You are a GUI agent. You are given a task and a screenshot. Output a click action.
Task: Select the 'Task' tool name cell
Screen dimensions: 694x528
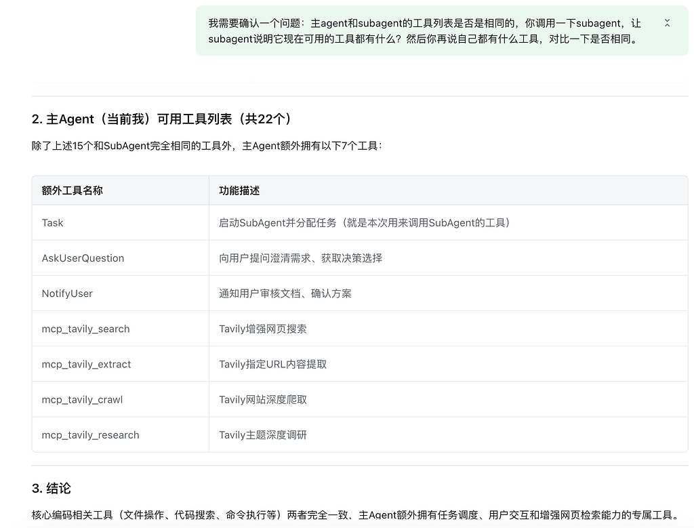(x=121, y=222)
